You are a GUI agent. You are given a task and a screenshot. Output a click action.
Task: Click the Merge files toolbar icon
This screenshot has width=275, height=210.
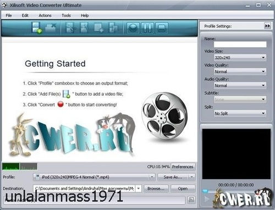coord(113,27)
